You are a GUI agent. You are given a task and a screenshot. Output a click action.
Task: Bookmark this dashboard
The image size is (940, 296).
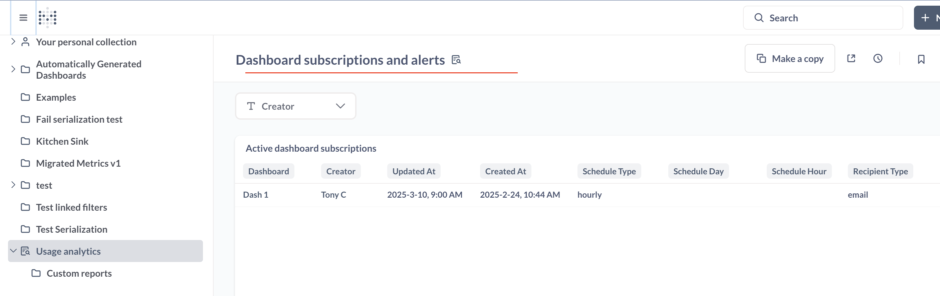pos(921,59)
